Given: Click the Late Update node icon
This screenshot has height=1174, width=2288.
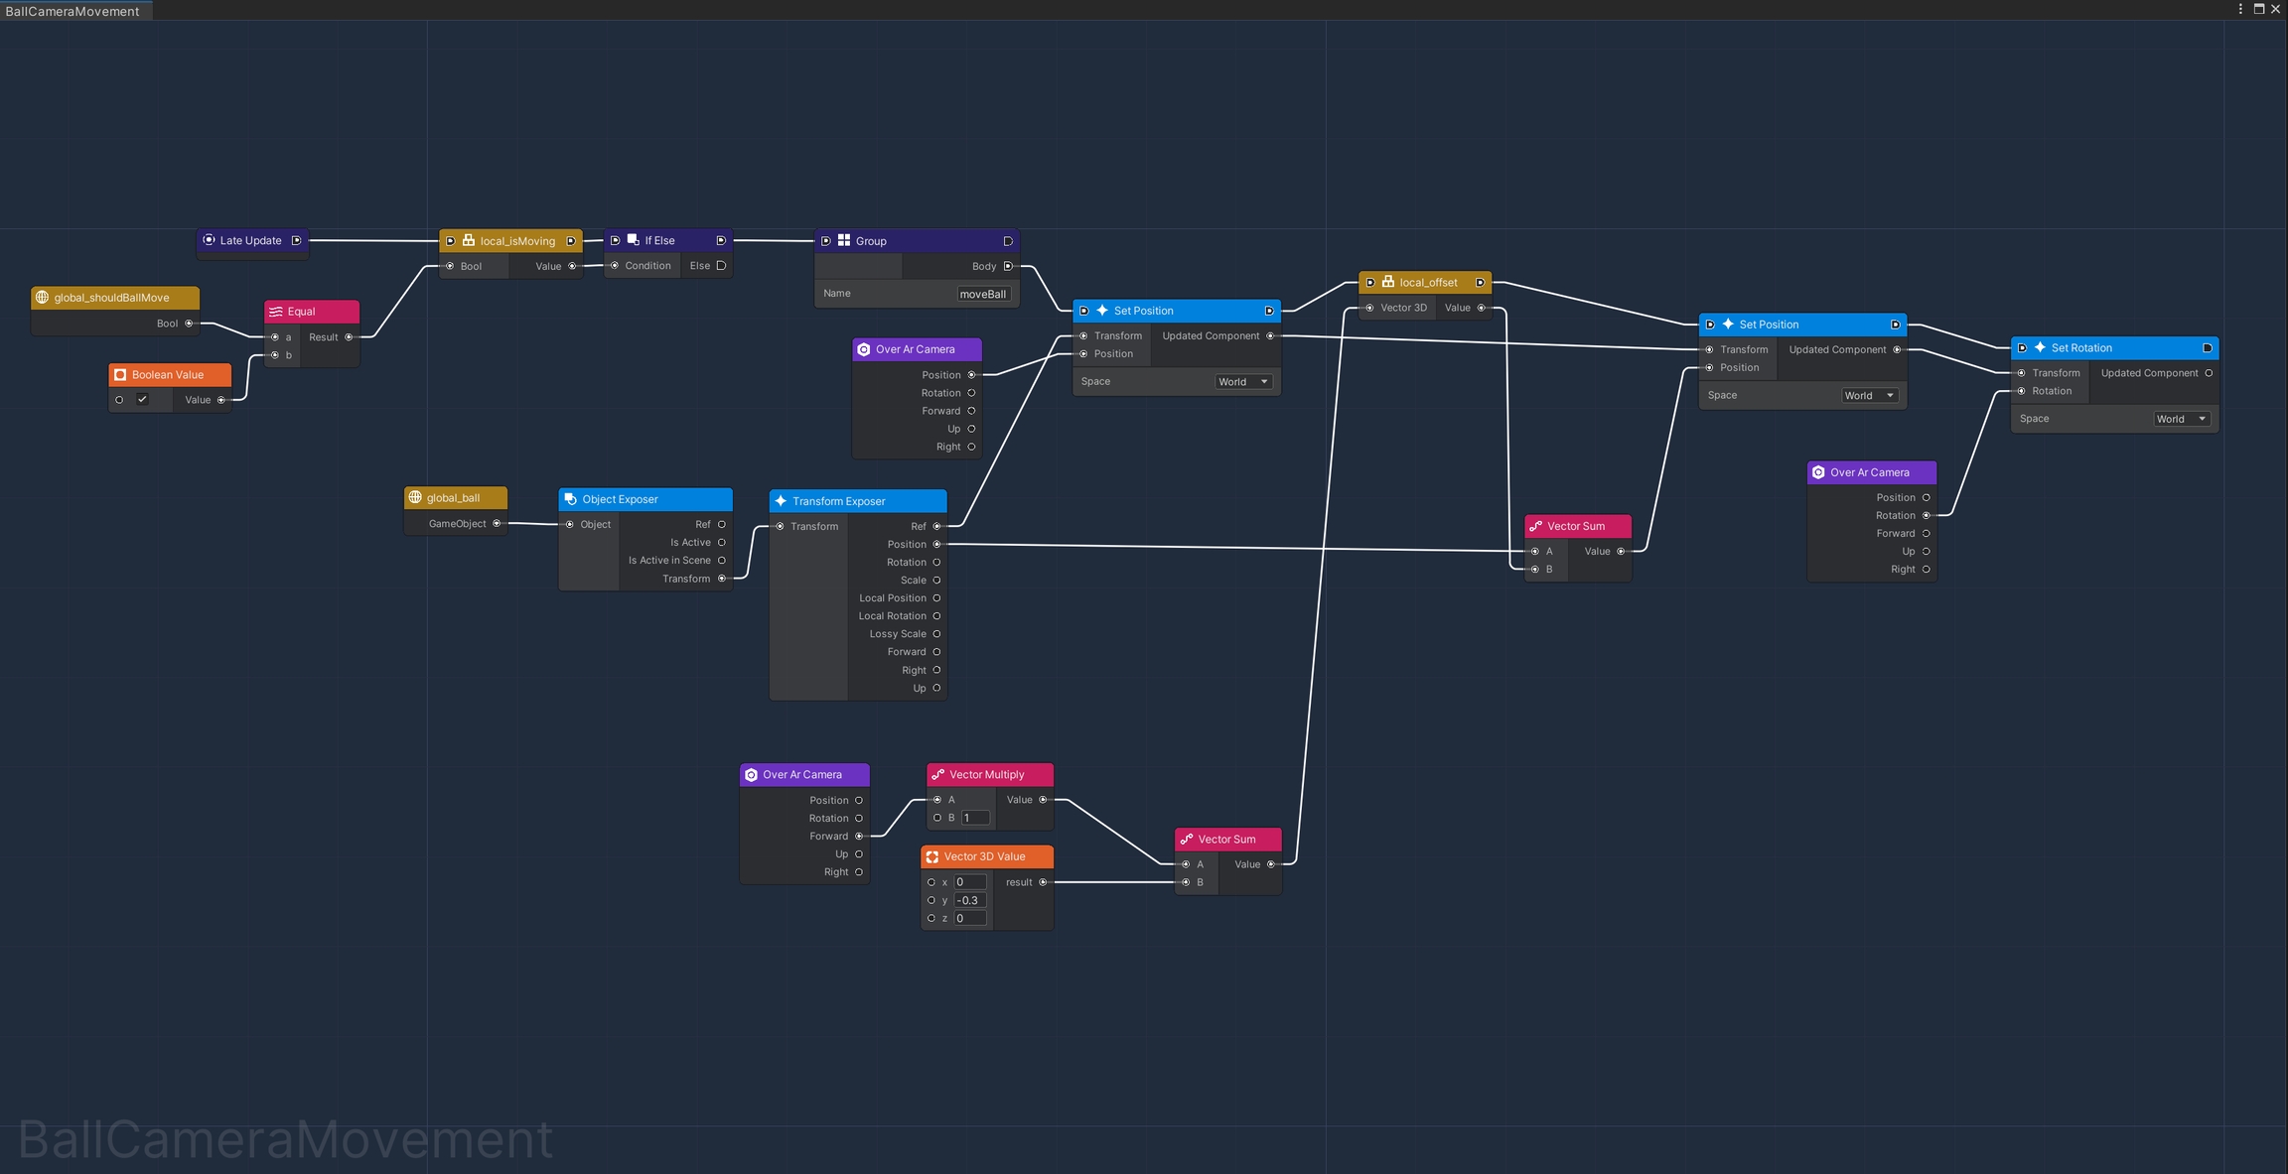Looking at the screenshot, I should pyautogui.click(x=209, y=240).
